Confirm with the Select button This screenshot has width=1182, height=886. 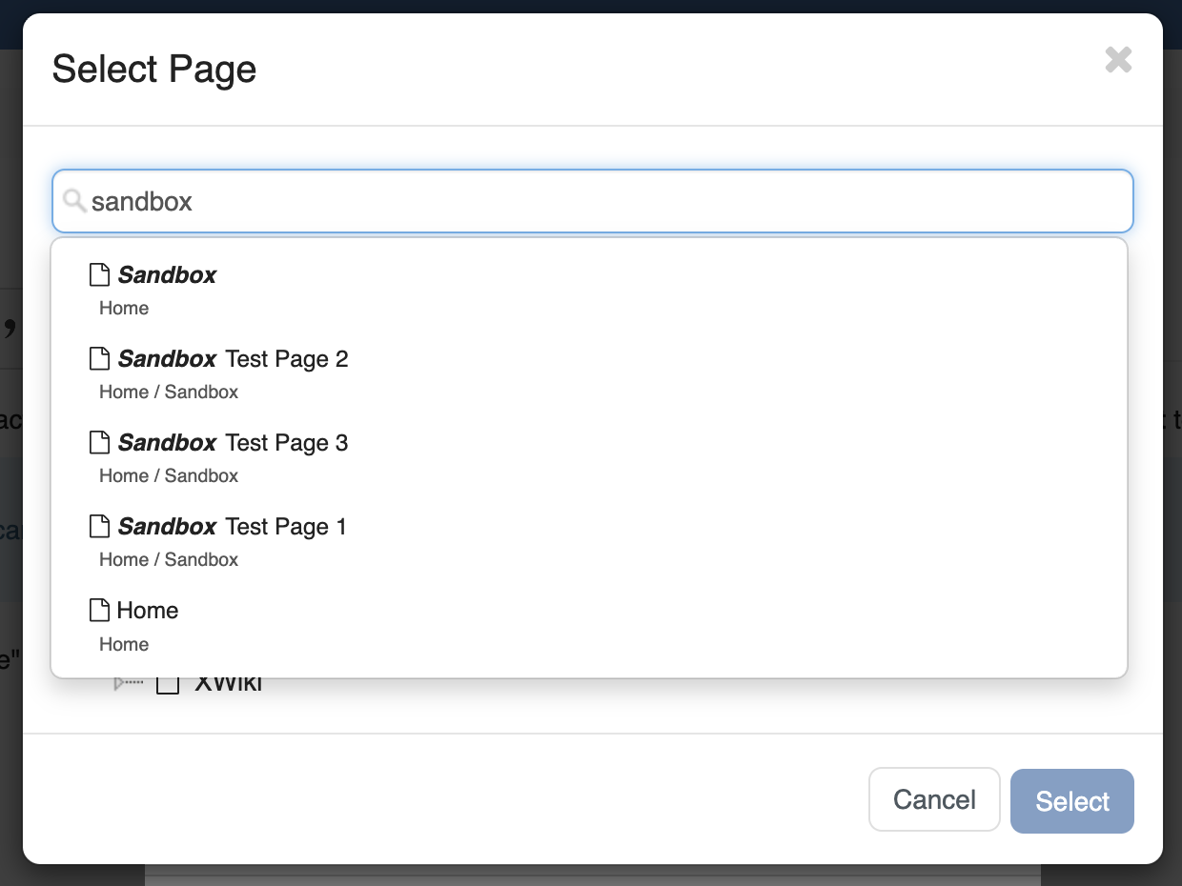pos(1071,801)
